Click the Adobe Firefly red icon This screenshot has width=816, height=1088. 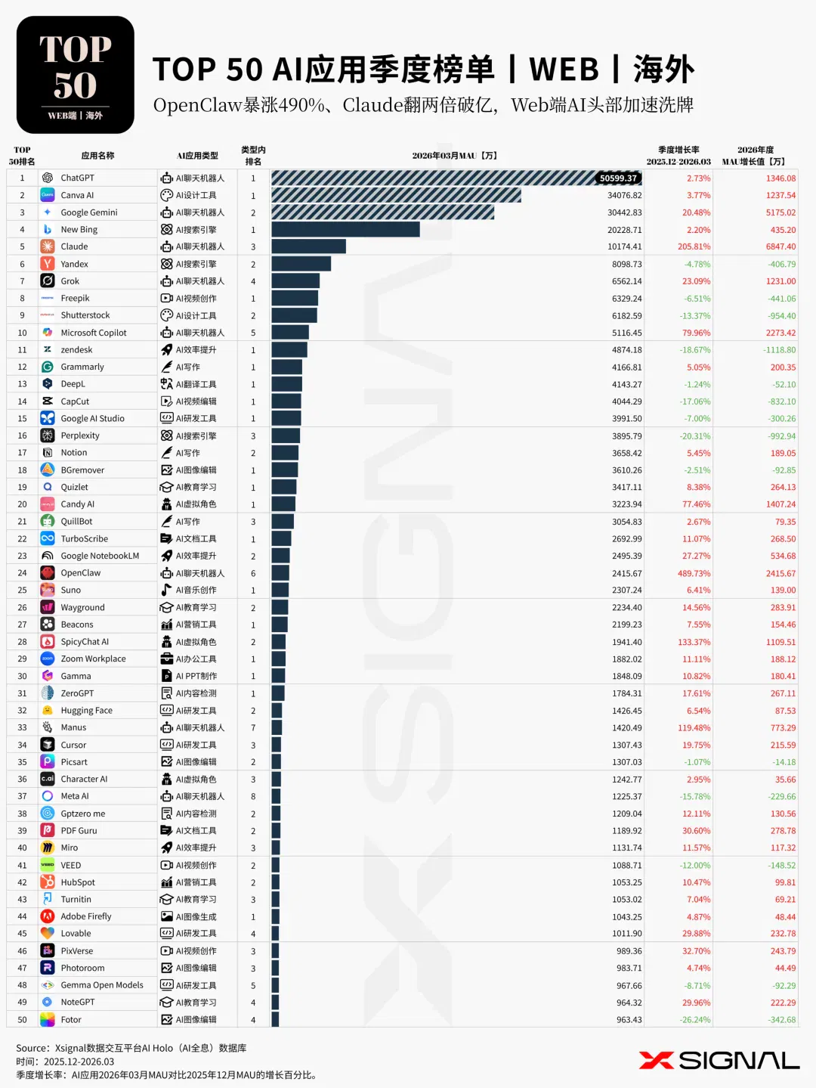tap(47, 916)
